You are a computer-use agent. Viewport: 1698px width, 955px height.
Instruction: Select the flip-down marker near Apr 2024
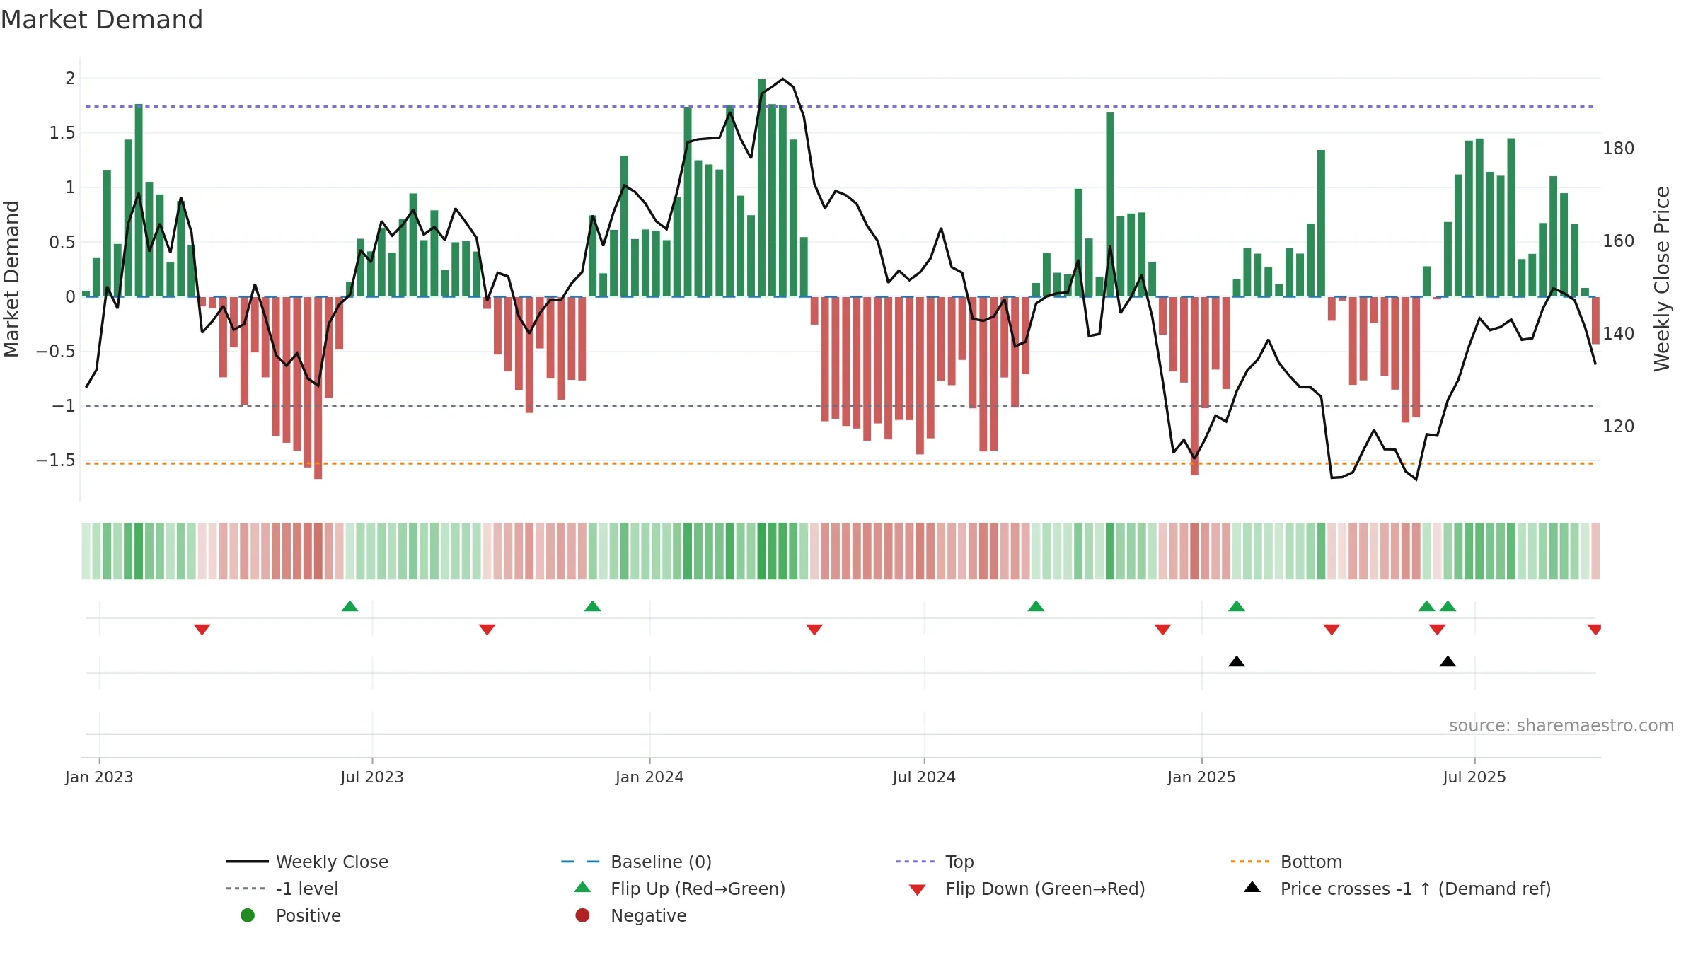click(814, 630)
